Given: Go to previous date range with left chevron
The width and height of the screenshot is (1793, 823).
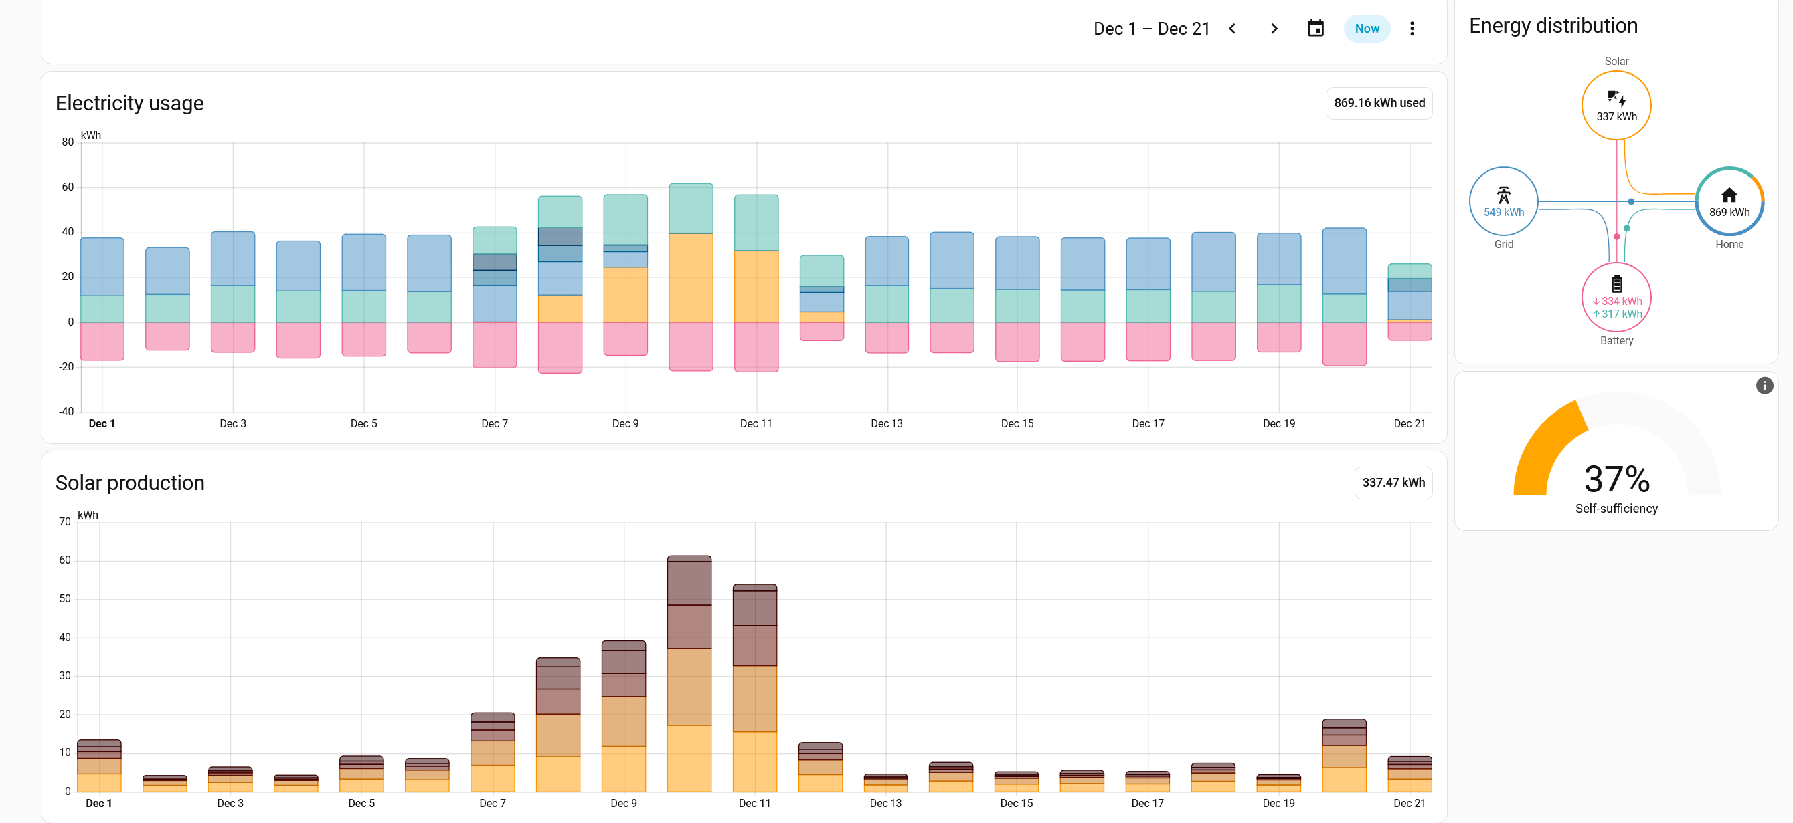Looking at the screenshot, I should click(1232, 29).
